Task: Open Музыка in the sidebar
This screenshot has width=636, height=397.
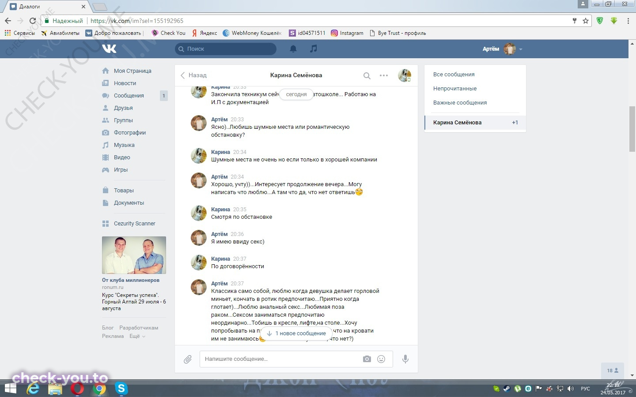Action: click(x=124, y=145)
